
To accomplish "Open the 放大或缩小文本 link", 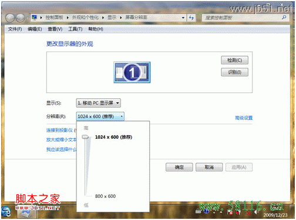I will [61, 140].
